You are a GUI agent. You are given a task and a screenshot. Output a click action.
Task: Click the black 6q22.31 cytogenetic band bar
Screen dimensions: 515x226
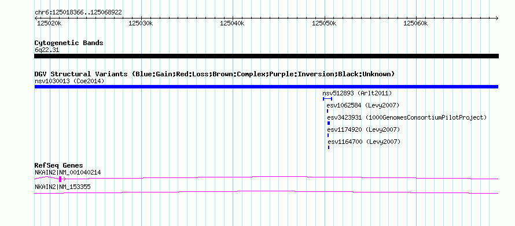tap(266, 56)
